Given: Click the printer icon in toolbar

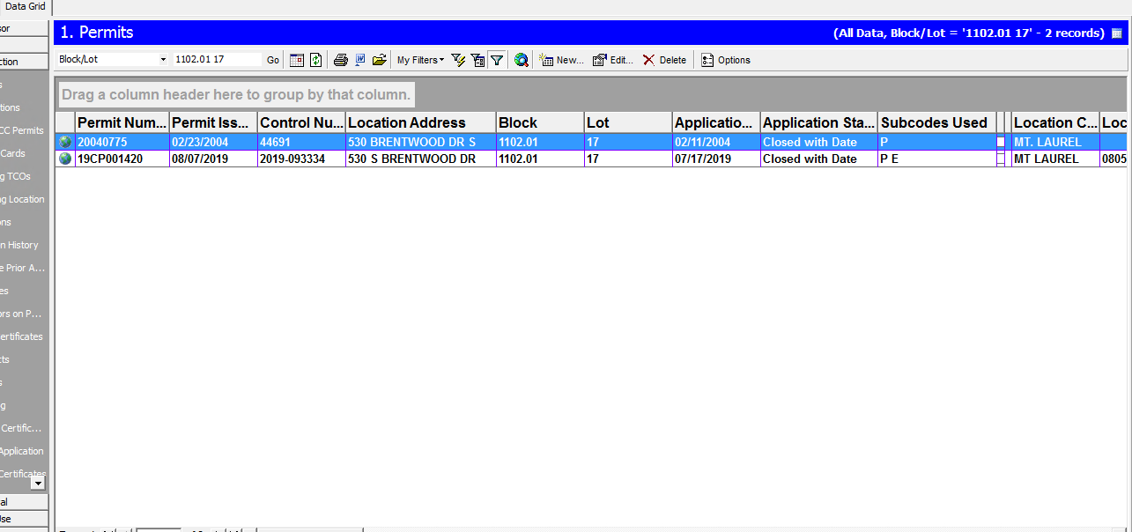Looking at the screenshot, I should coord(341,60).
